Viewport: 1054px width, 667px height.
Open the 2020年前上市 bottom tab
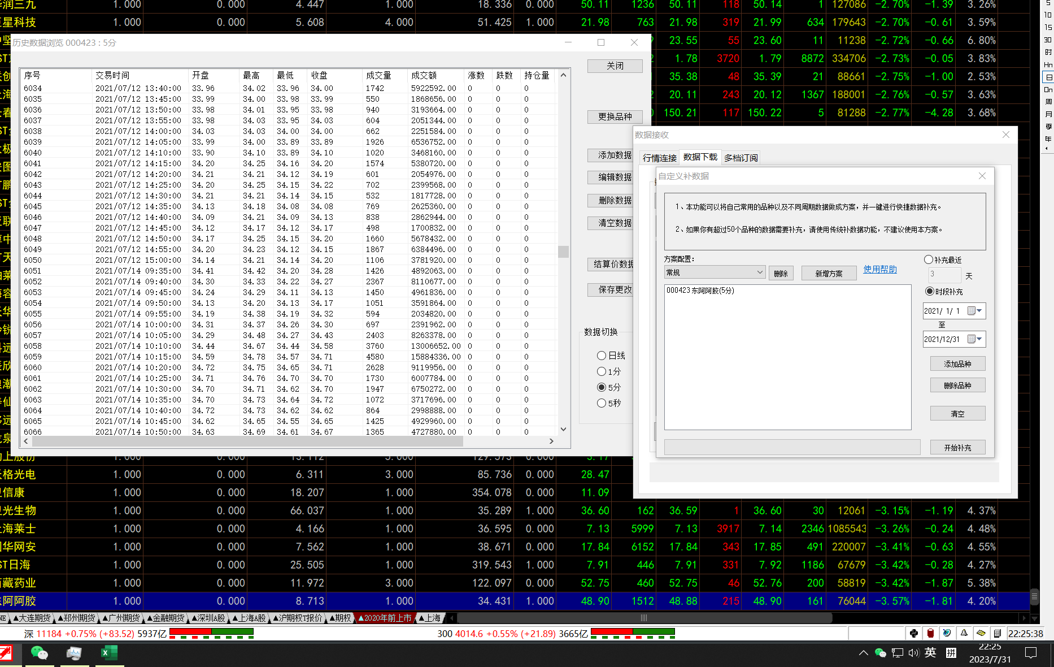coord(386,618)
